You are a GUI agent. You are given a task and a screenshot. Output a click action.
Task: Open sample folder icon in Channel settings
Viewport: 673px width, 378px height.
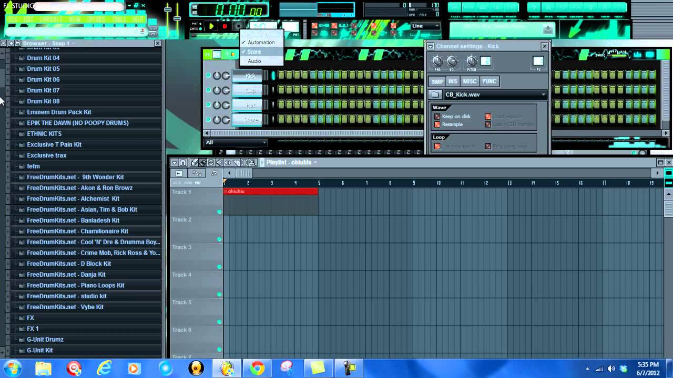coord(435,94)
